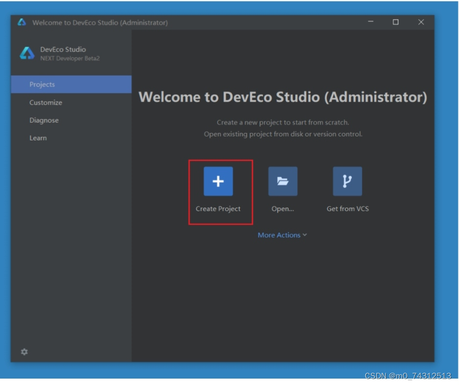459x385 pixels.
Task: Click 'Open existing project from disk' text
Action: (x=283, y=134)
